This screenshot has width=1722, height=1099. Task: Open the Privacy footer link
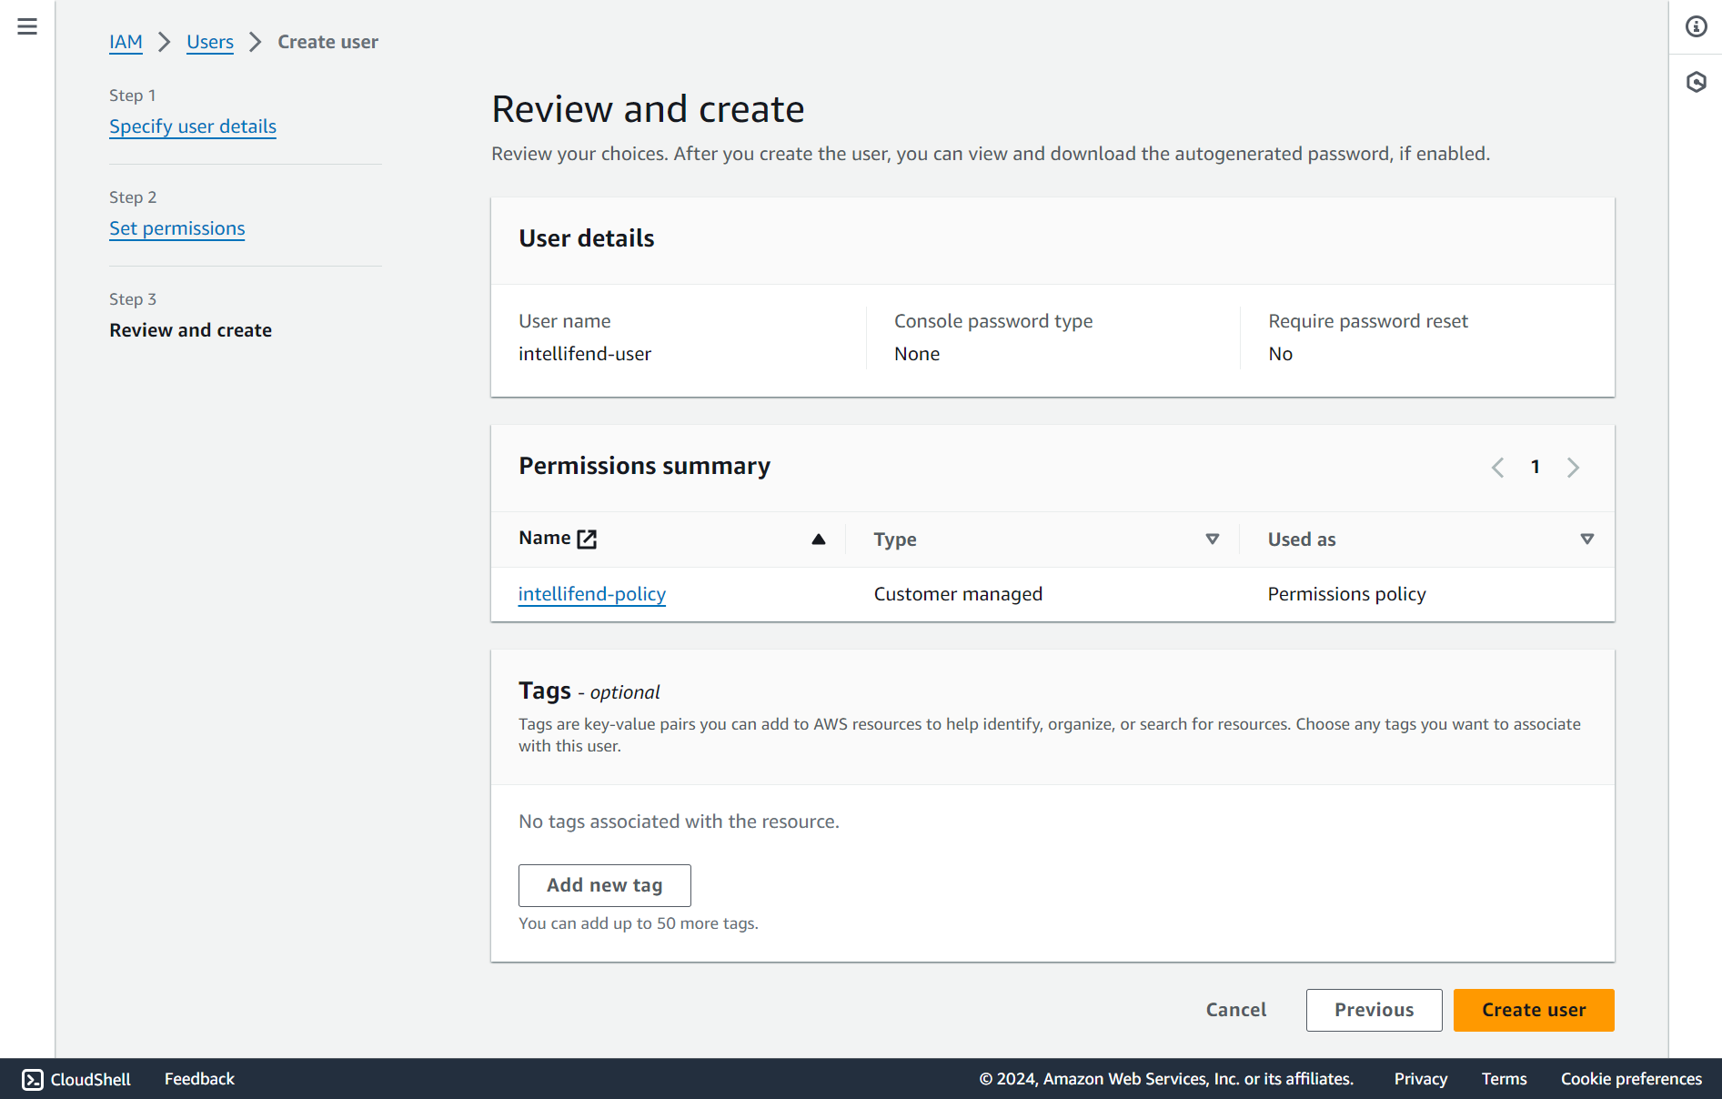(x=1421, y=1079)
